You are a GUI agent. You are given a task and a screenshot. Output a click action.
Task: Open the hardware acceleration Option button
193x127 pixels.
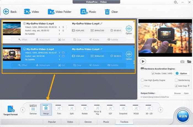click(x=181, y=73)
